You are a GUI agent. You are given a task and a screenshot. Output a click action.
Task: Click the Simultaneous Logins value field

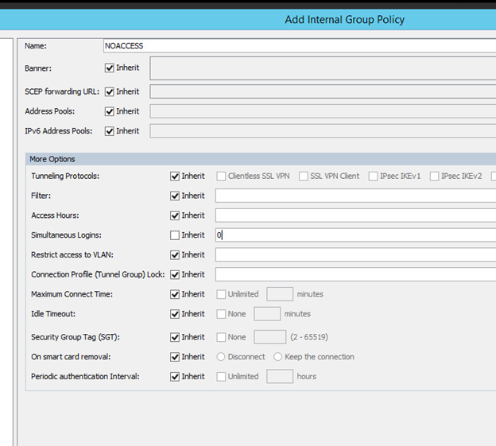click(x=354, y=235)
